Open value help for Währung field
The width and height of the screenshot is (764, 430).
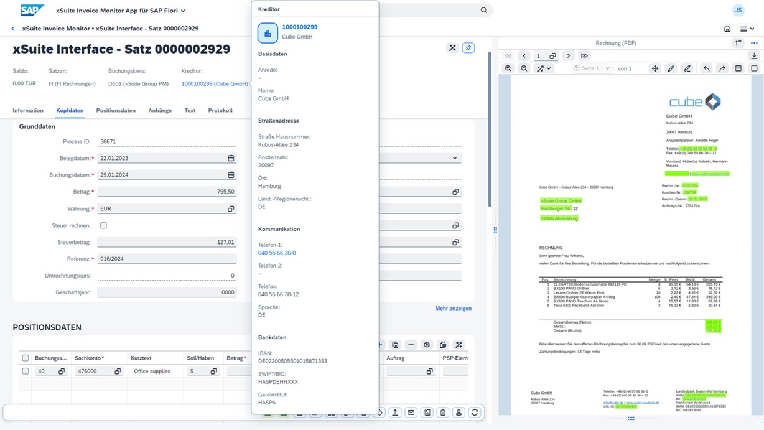click(231, 209)
